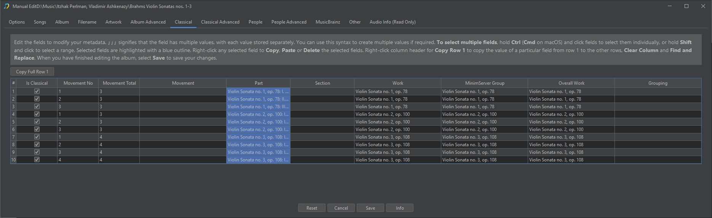The height and width of the screenshot is (218, 712).
Task: Select Part cell in row 10
Action: tap(259, 160)
